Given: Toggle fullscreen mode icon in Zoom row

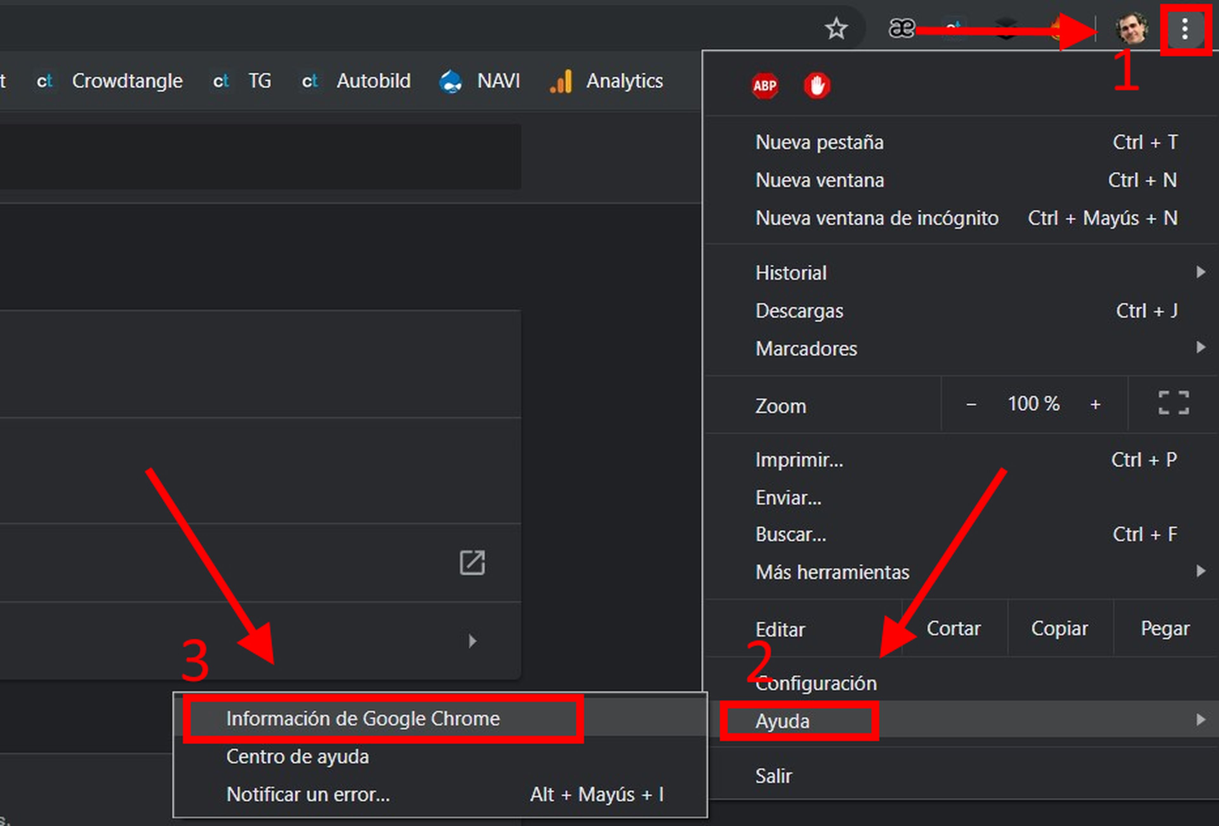Looking at the screenshot, I should coord(1173,403).
